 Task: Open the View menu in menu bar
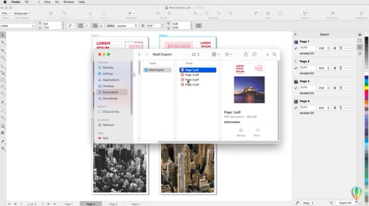[47, 2]
